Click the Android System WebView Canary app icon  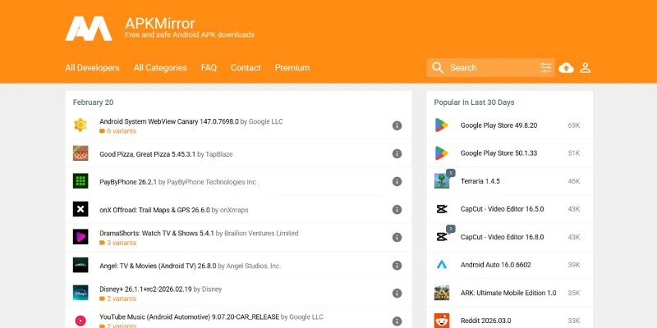pos(80,125)
